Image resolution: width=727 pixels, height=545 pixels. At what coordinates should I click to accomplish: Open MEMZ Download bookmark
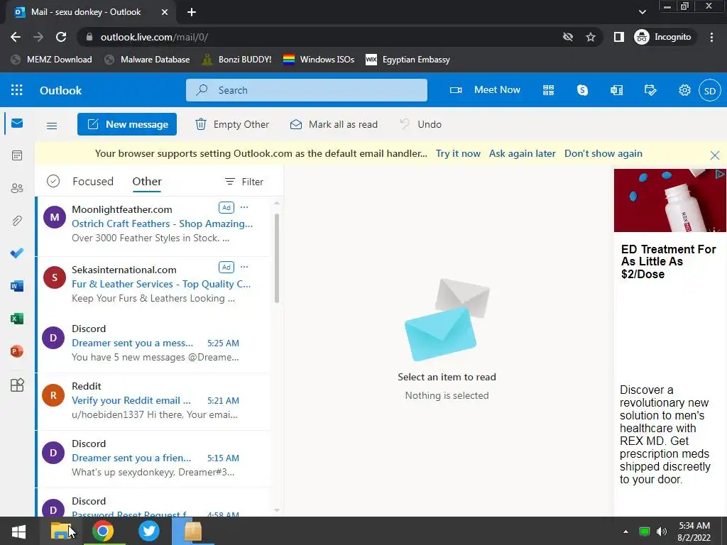pos(51,60)
